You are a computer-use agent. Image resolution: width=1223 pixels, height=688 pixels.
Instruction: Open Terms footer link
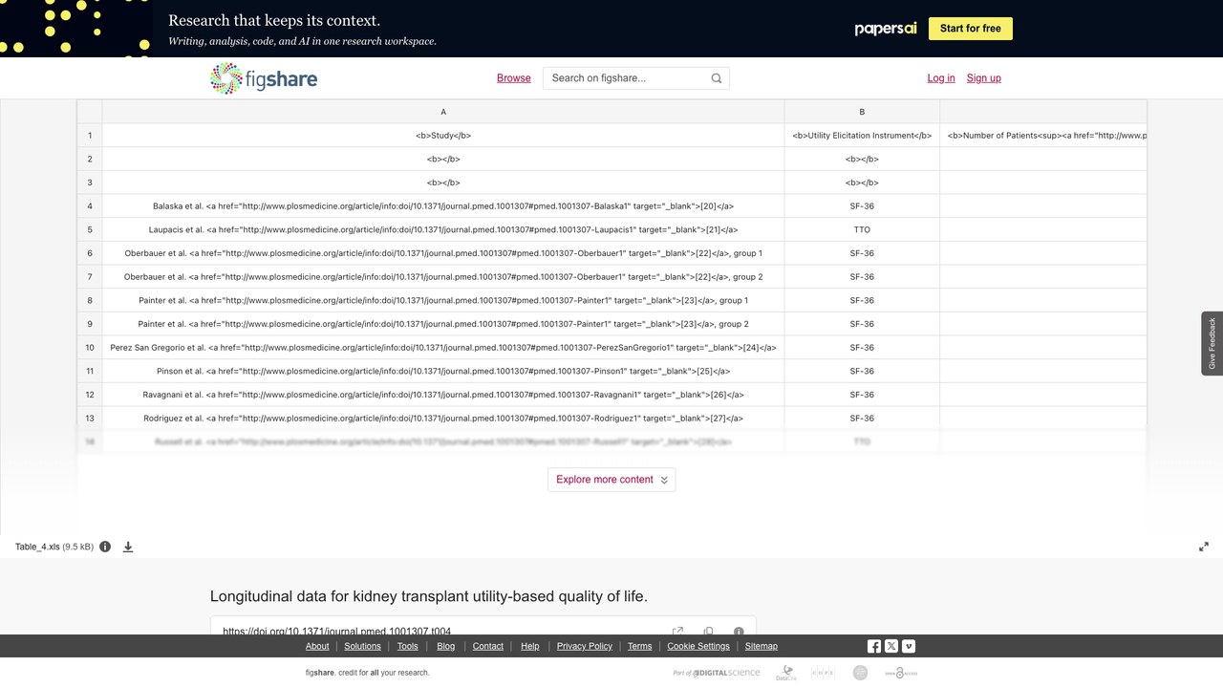640,646
